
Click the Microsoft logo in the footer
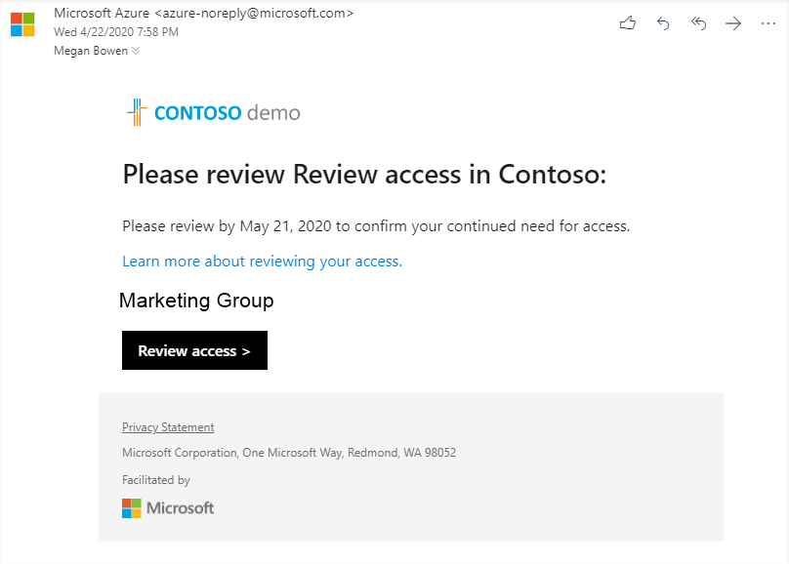coord(167,507)
